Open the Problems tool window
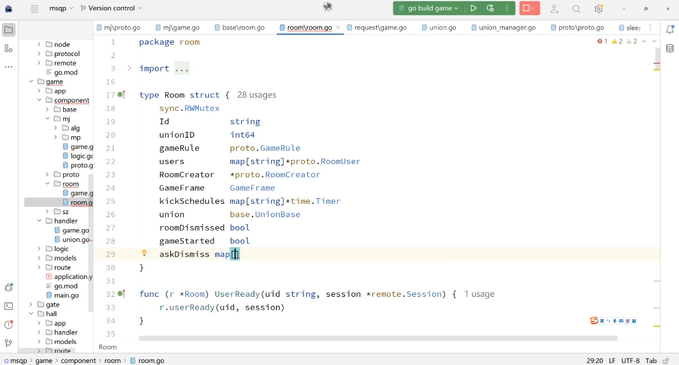The width and height of the screenshot is (679, 365). click(x=9, y=325)
